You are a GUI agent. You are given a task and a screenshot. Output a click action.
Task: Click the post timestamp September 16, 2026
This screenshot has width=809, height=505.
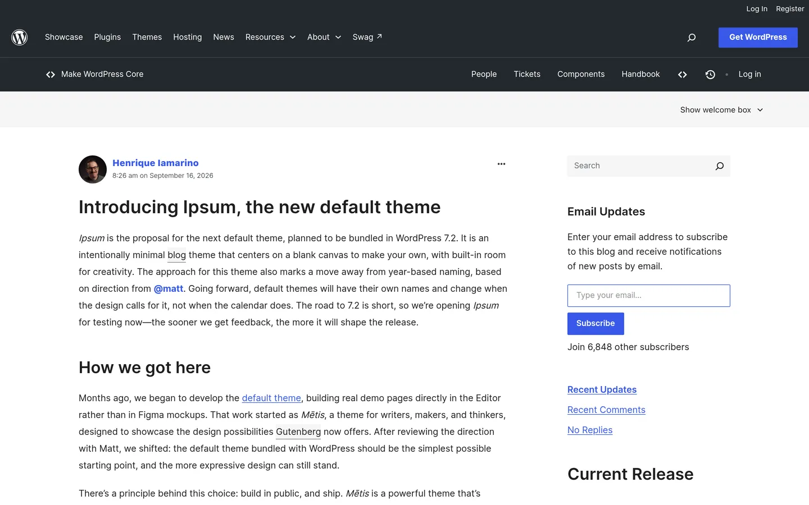[163, 176]
